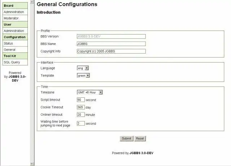Open the SQL Query tool
The height and width of the screenshot is (166, 231).
pyautogui.click(x=12, y=62)
